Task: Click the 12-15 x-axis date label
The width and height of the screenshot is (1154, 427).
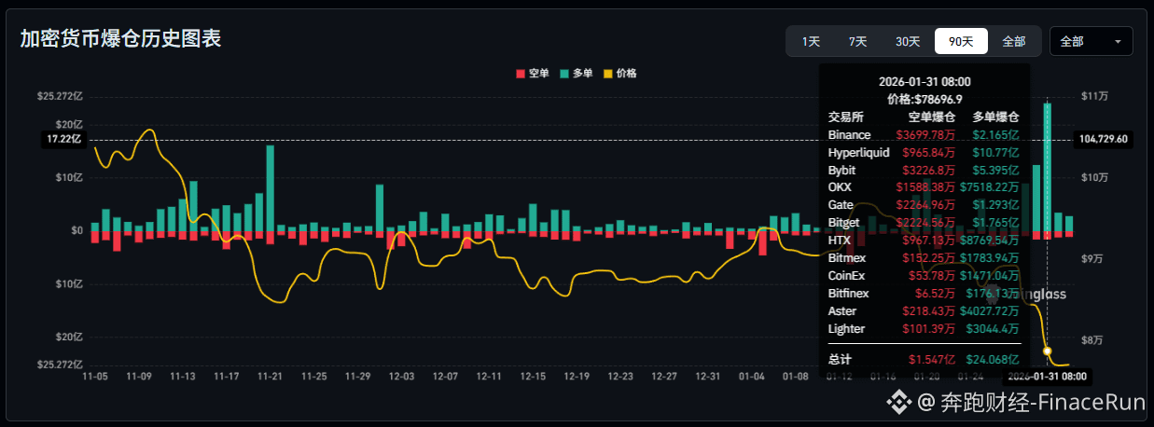Action: (533, 377)
